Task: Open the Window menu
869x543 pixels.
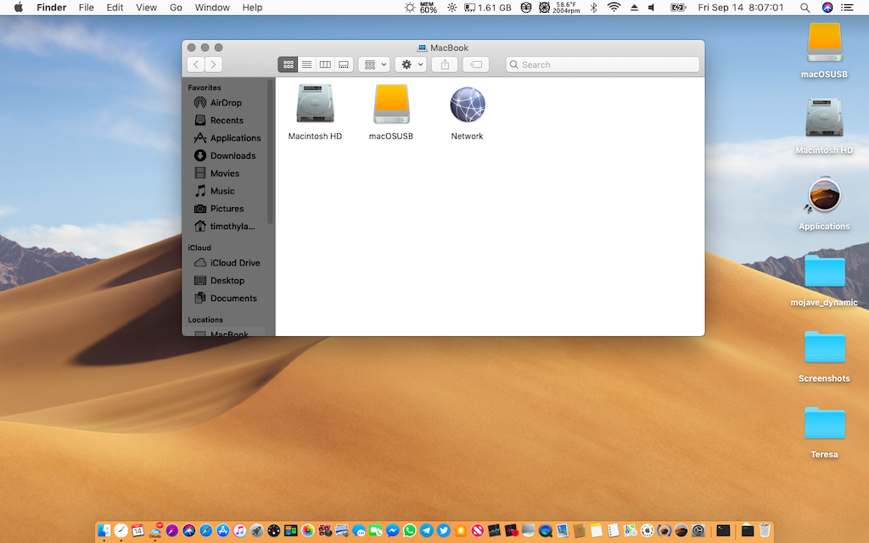Action: tap(212, 7)
